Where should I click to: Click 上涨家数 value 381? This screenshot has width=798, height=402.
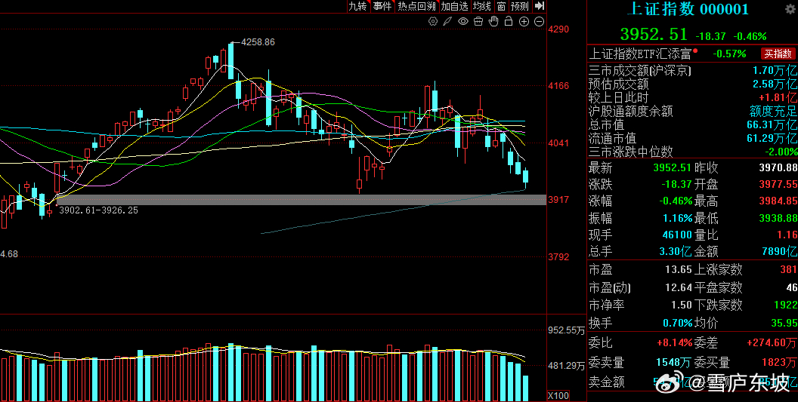(x=788, y=269)
